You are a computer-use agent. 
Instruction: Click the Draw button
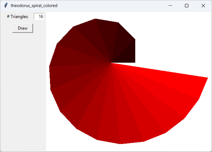click(x=23, y=28)
